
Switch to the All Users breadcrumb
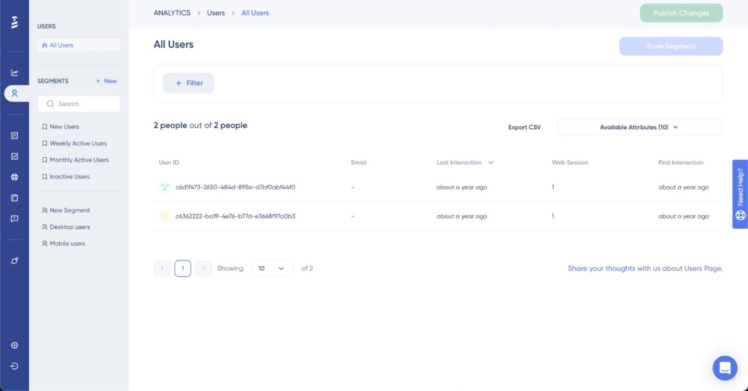point(255,12)
